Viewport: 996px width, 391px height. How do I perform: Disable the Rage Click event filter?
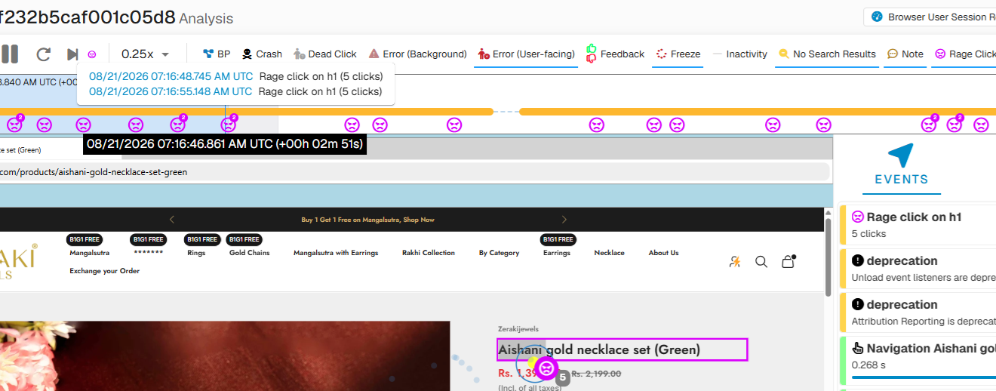[965, 54]
